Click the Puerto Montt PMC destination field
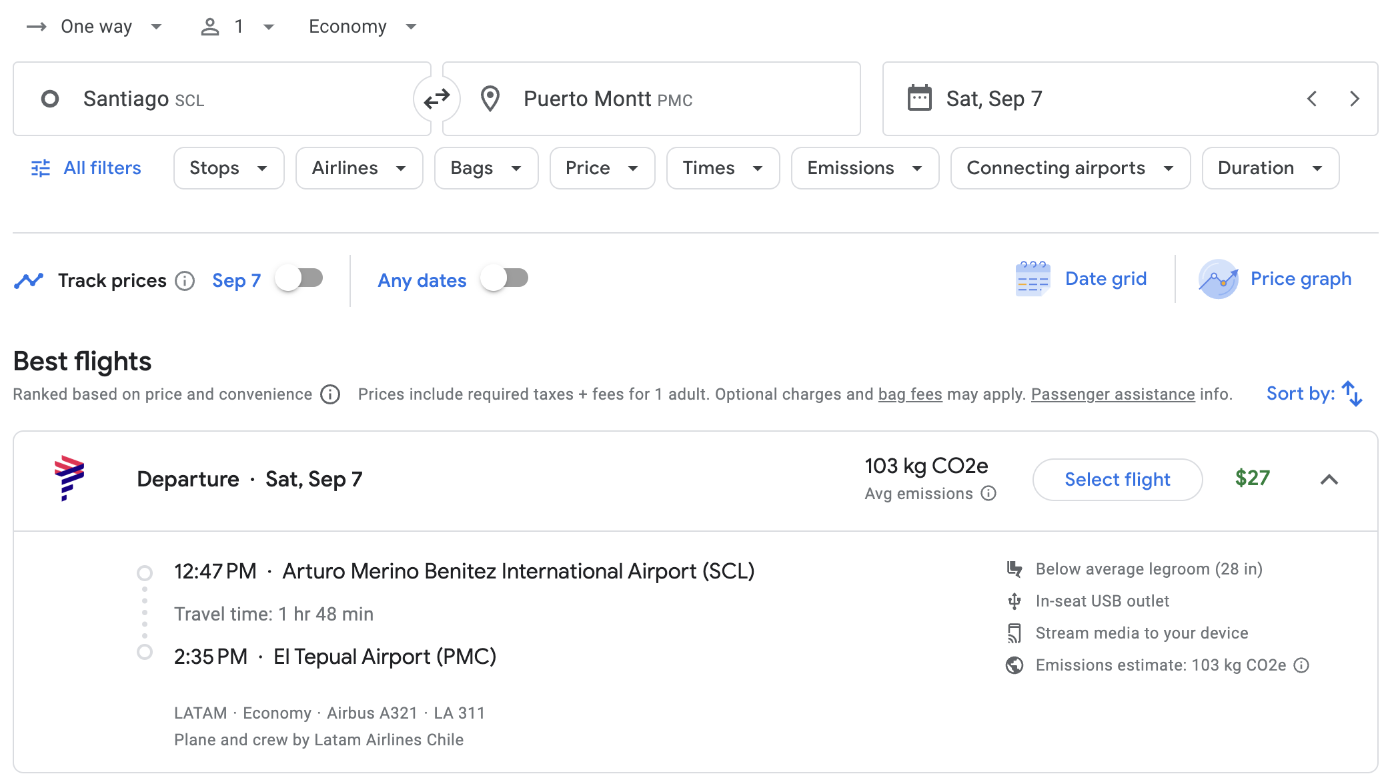 651,99
